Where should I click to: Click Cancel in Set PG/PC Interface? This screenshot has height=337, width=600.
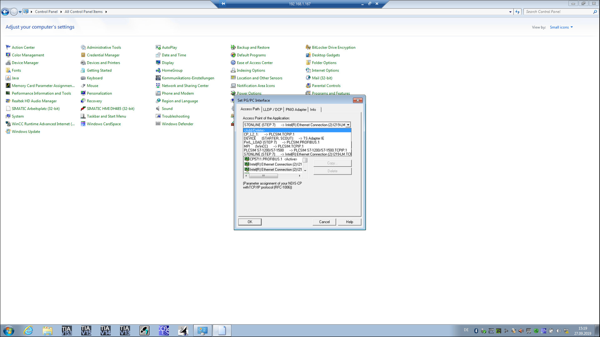tap(324, 222)
